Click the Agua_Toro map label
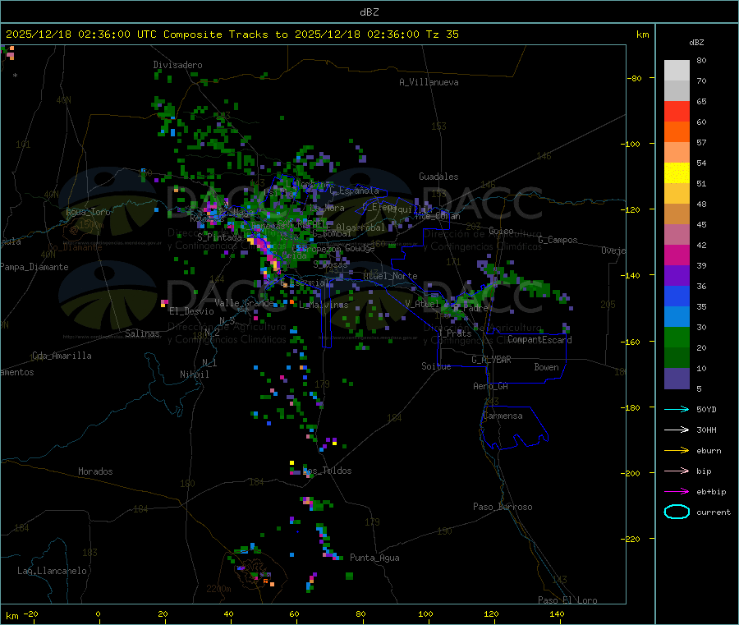The width and height of the screenshot is (739, 625). (x=88, y=212)
